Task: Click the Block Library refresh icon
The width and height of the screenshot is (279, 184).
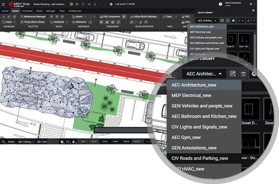Action: [248, 21]
